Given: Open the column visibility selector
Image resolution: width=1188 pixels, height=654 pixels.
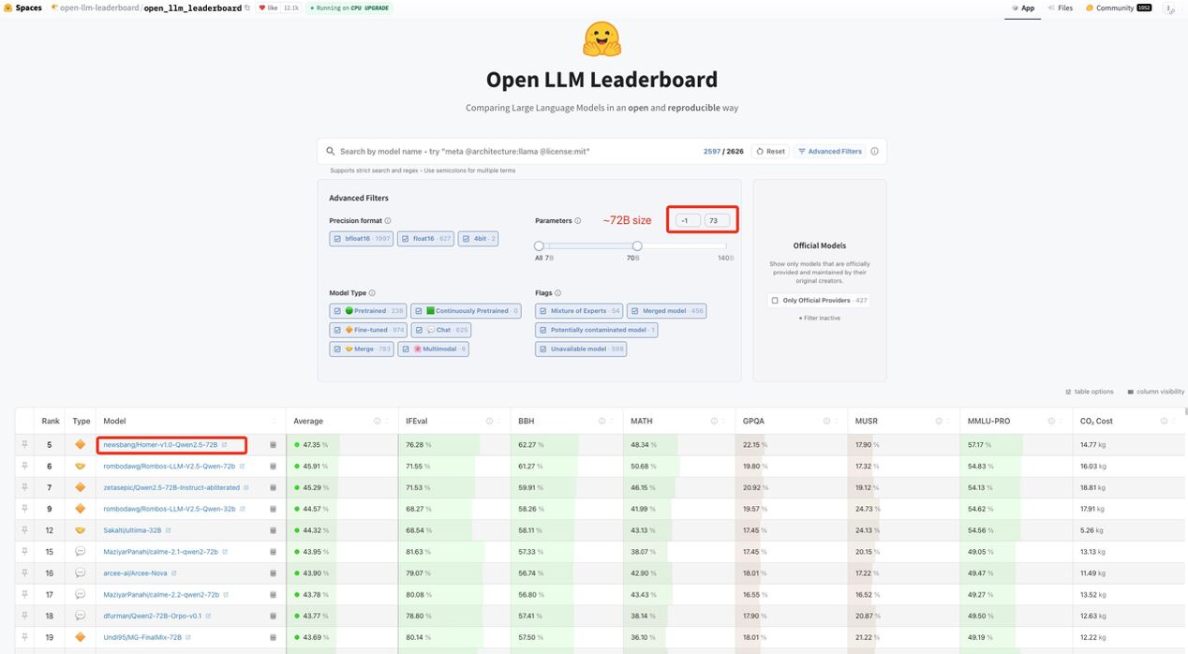Looking at the screenshot, I should point(1155,392).
